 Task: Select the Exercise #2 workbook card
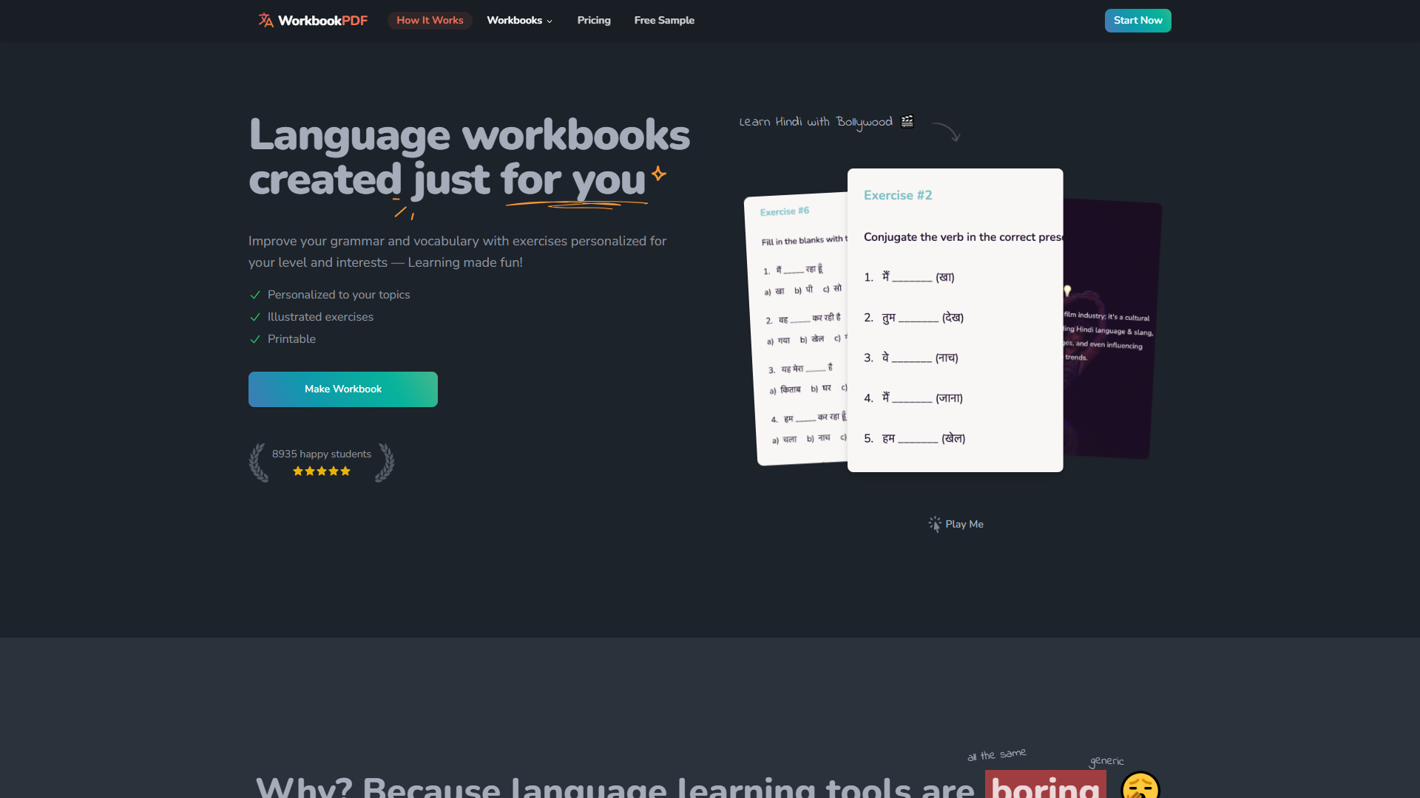(955, 320)
